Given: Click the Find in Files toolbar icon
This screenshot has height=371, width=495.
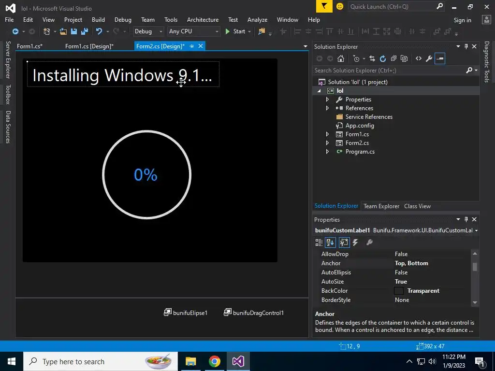Looking at the screenshot, I should click(x=262, y=31).
